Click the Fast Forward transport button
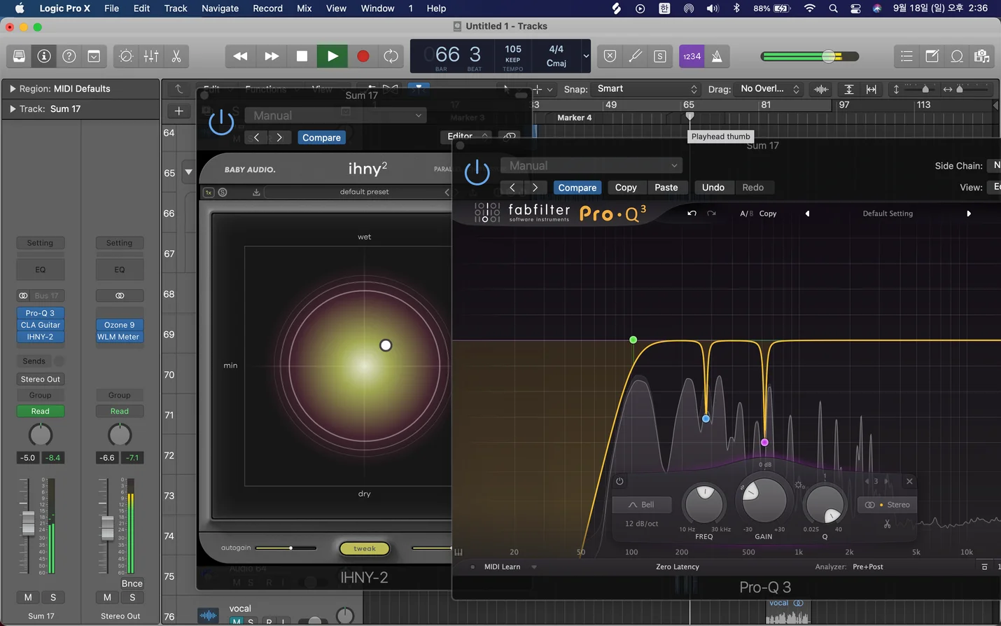The height and width of the screenshot is (626, 1001). pos(272,56)
